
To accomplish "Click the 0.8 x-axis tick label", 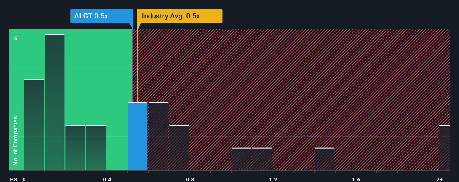I will (x=190, y=179).
